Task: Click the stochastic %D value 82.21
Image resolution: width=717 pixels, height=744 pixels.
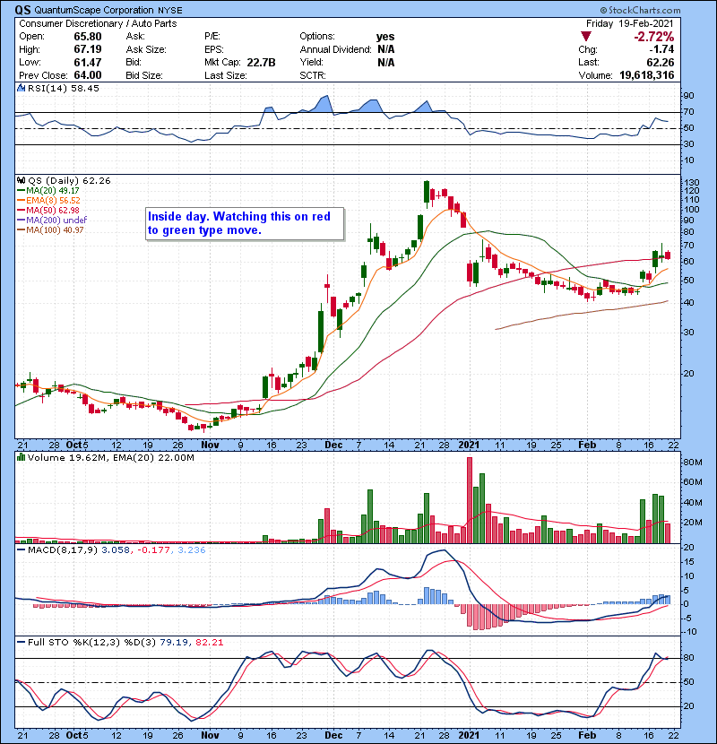Action: click(209, 643)
